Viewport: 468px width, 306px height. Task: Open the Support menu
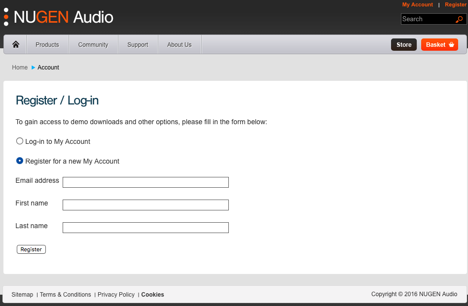coord(138,44)
